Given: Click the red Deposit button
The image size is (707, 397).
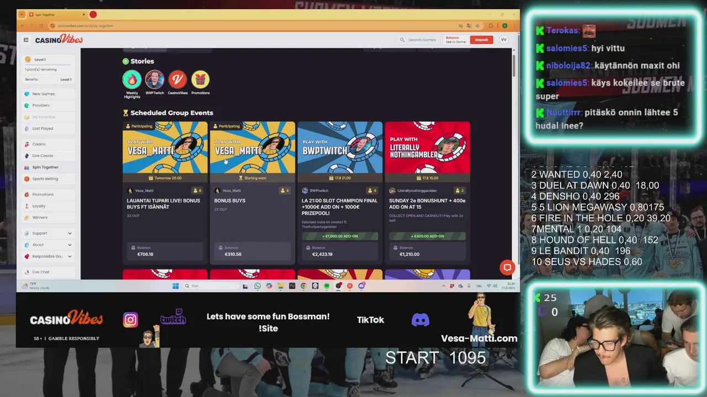Looking at the screenshot, I should pos(482,40).
